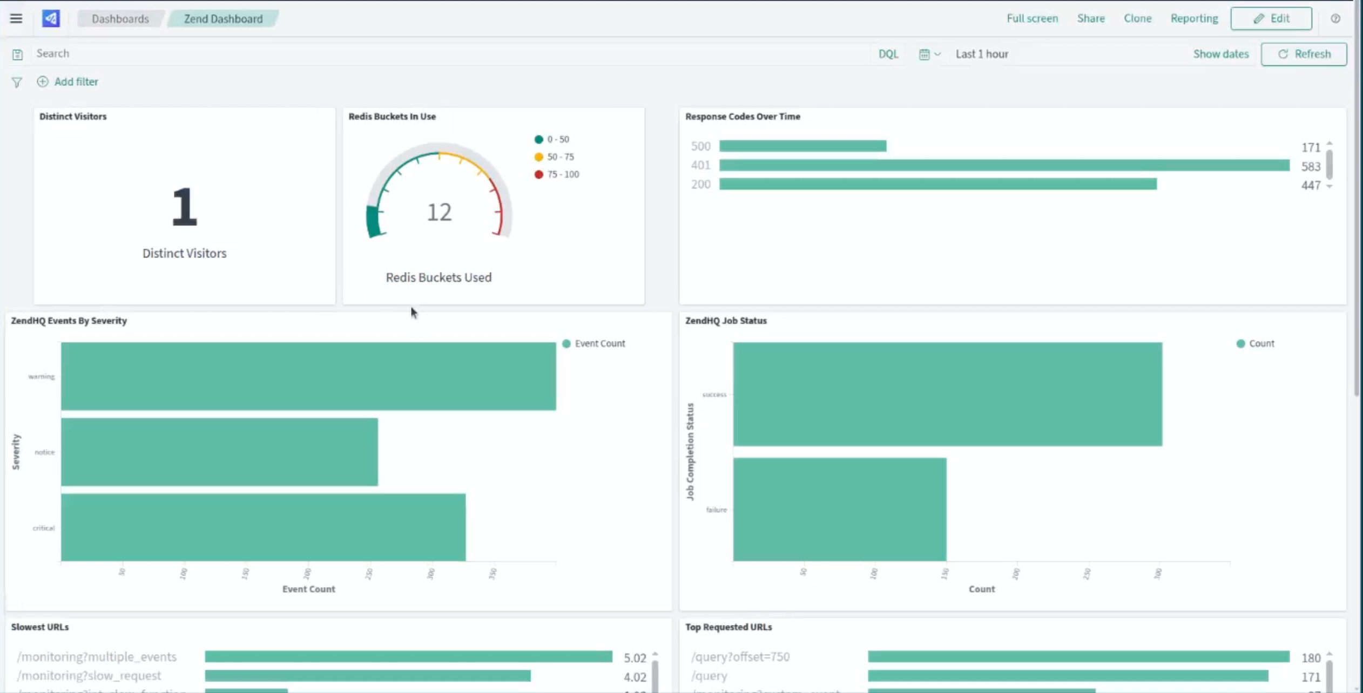Click the 75 - 100 red legend swatch

(538, 174)
